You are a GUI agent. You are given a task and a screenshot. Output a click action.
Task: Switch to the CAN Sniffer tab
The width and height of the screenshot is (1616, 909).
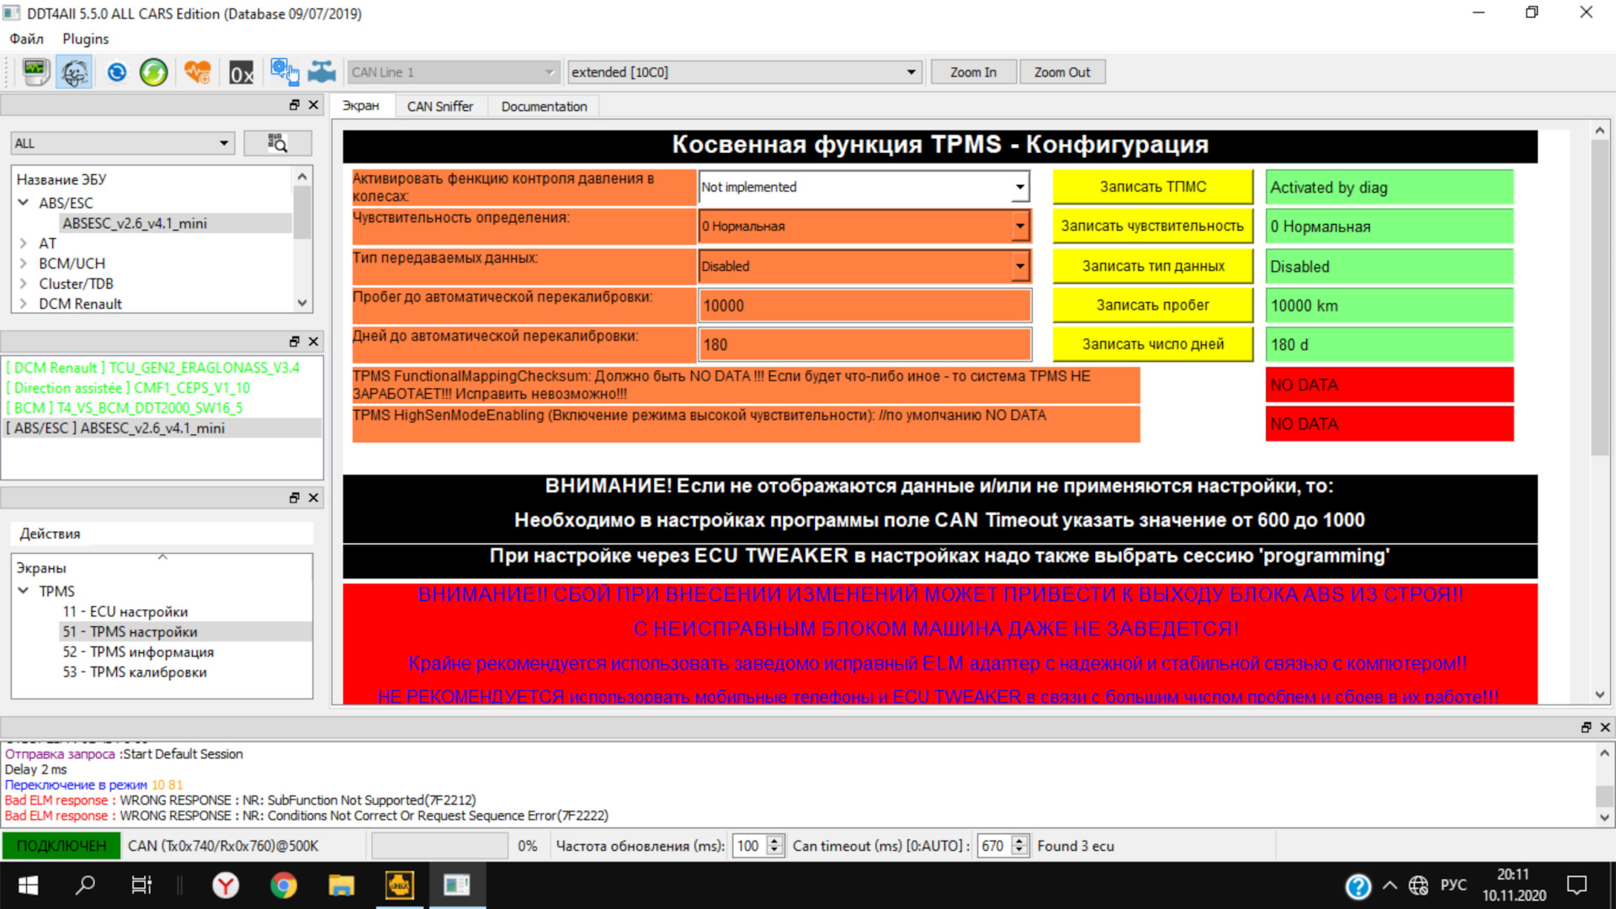coord(439,106)
